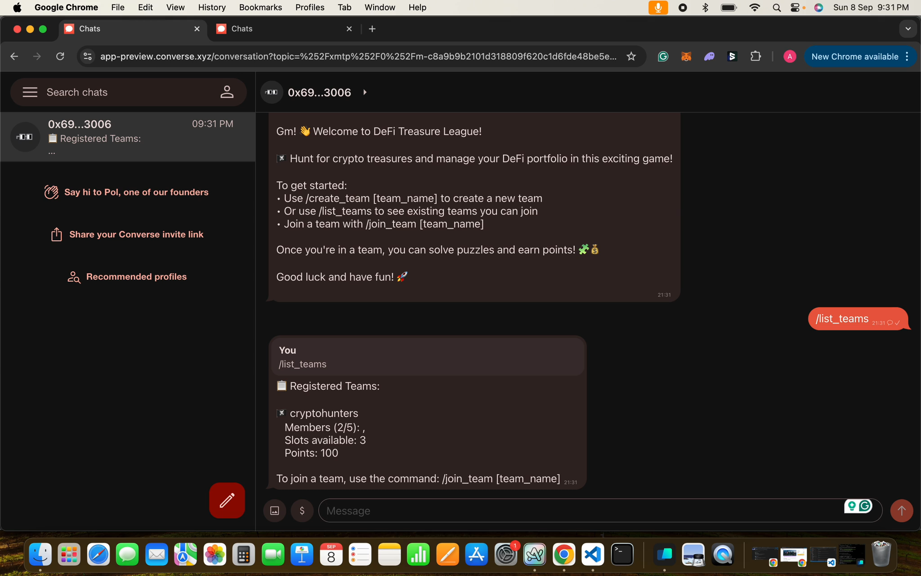Open the 0x69...3006 avatar in the conversation header
The height and width of the screenshot is (576, 921).
click(272, 92)
